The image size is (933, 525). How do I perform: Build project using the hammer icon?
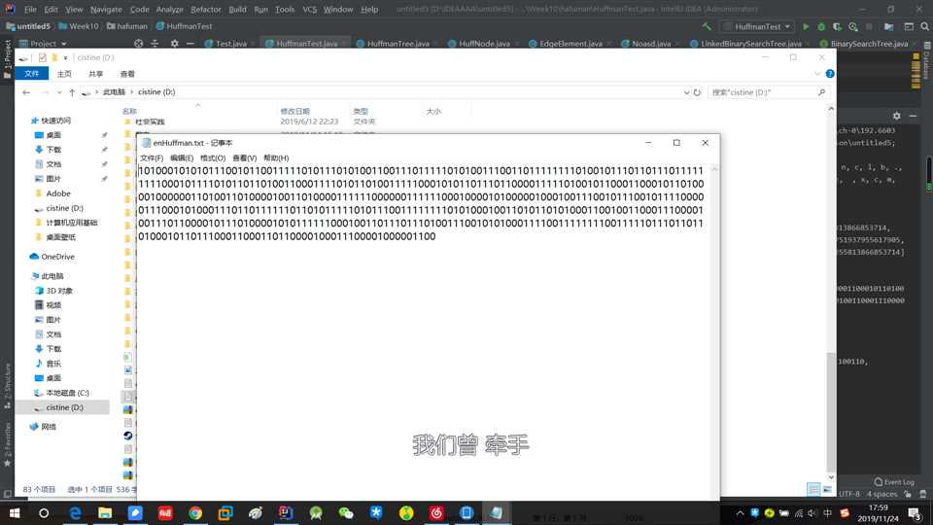coord(707,26)
